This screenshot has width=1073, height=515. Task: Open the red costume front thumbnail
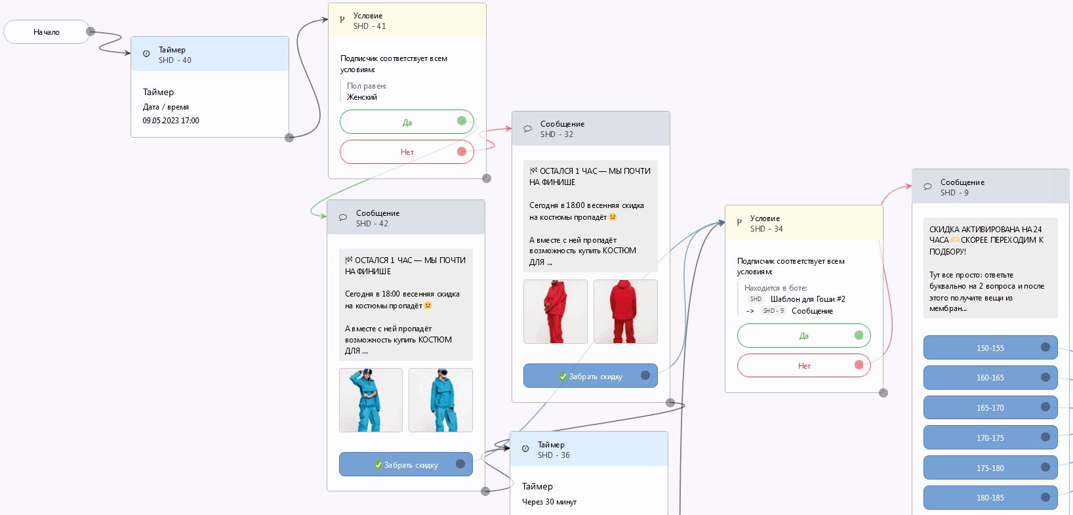[x=556, y=312]
